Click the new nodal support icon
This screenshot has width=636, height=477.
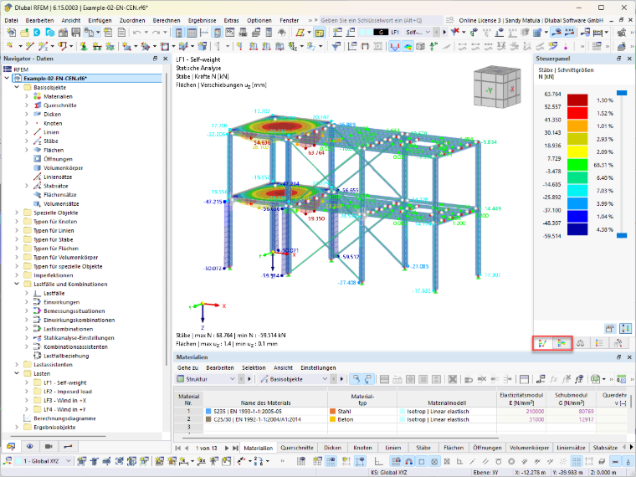[84, 46]
